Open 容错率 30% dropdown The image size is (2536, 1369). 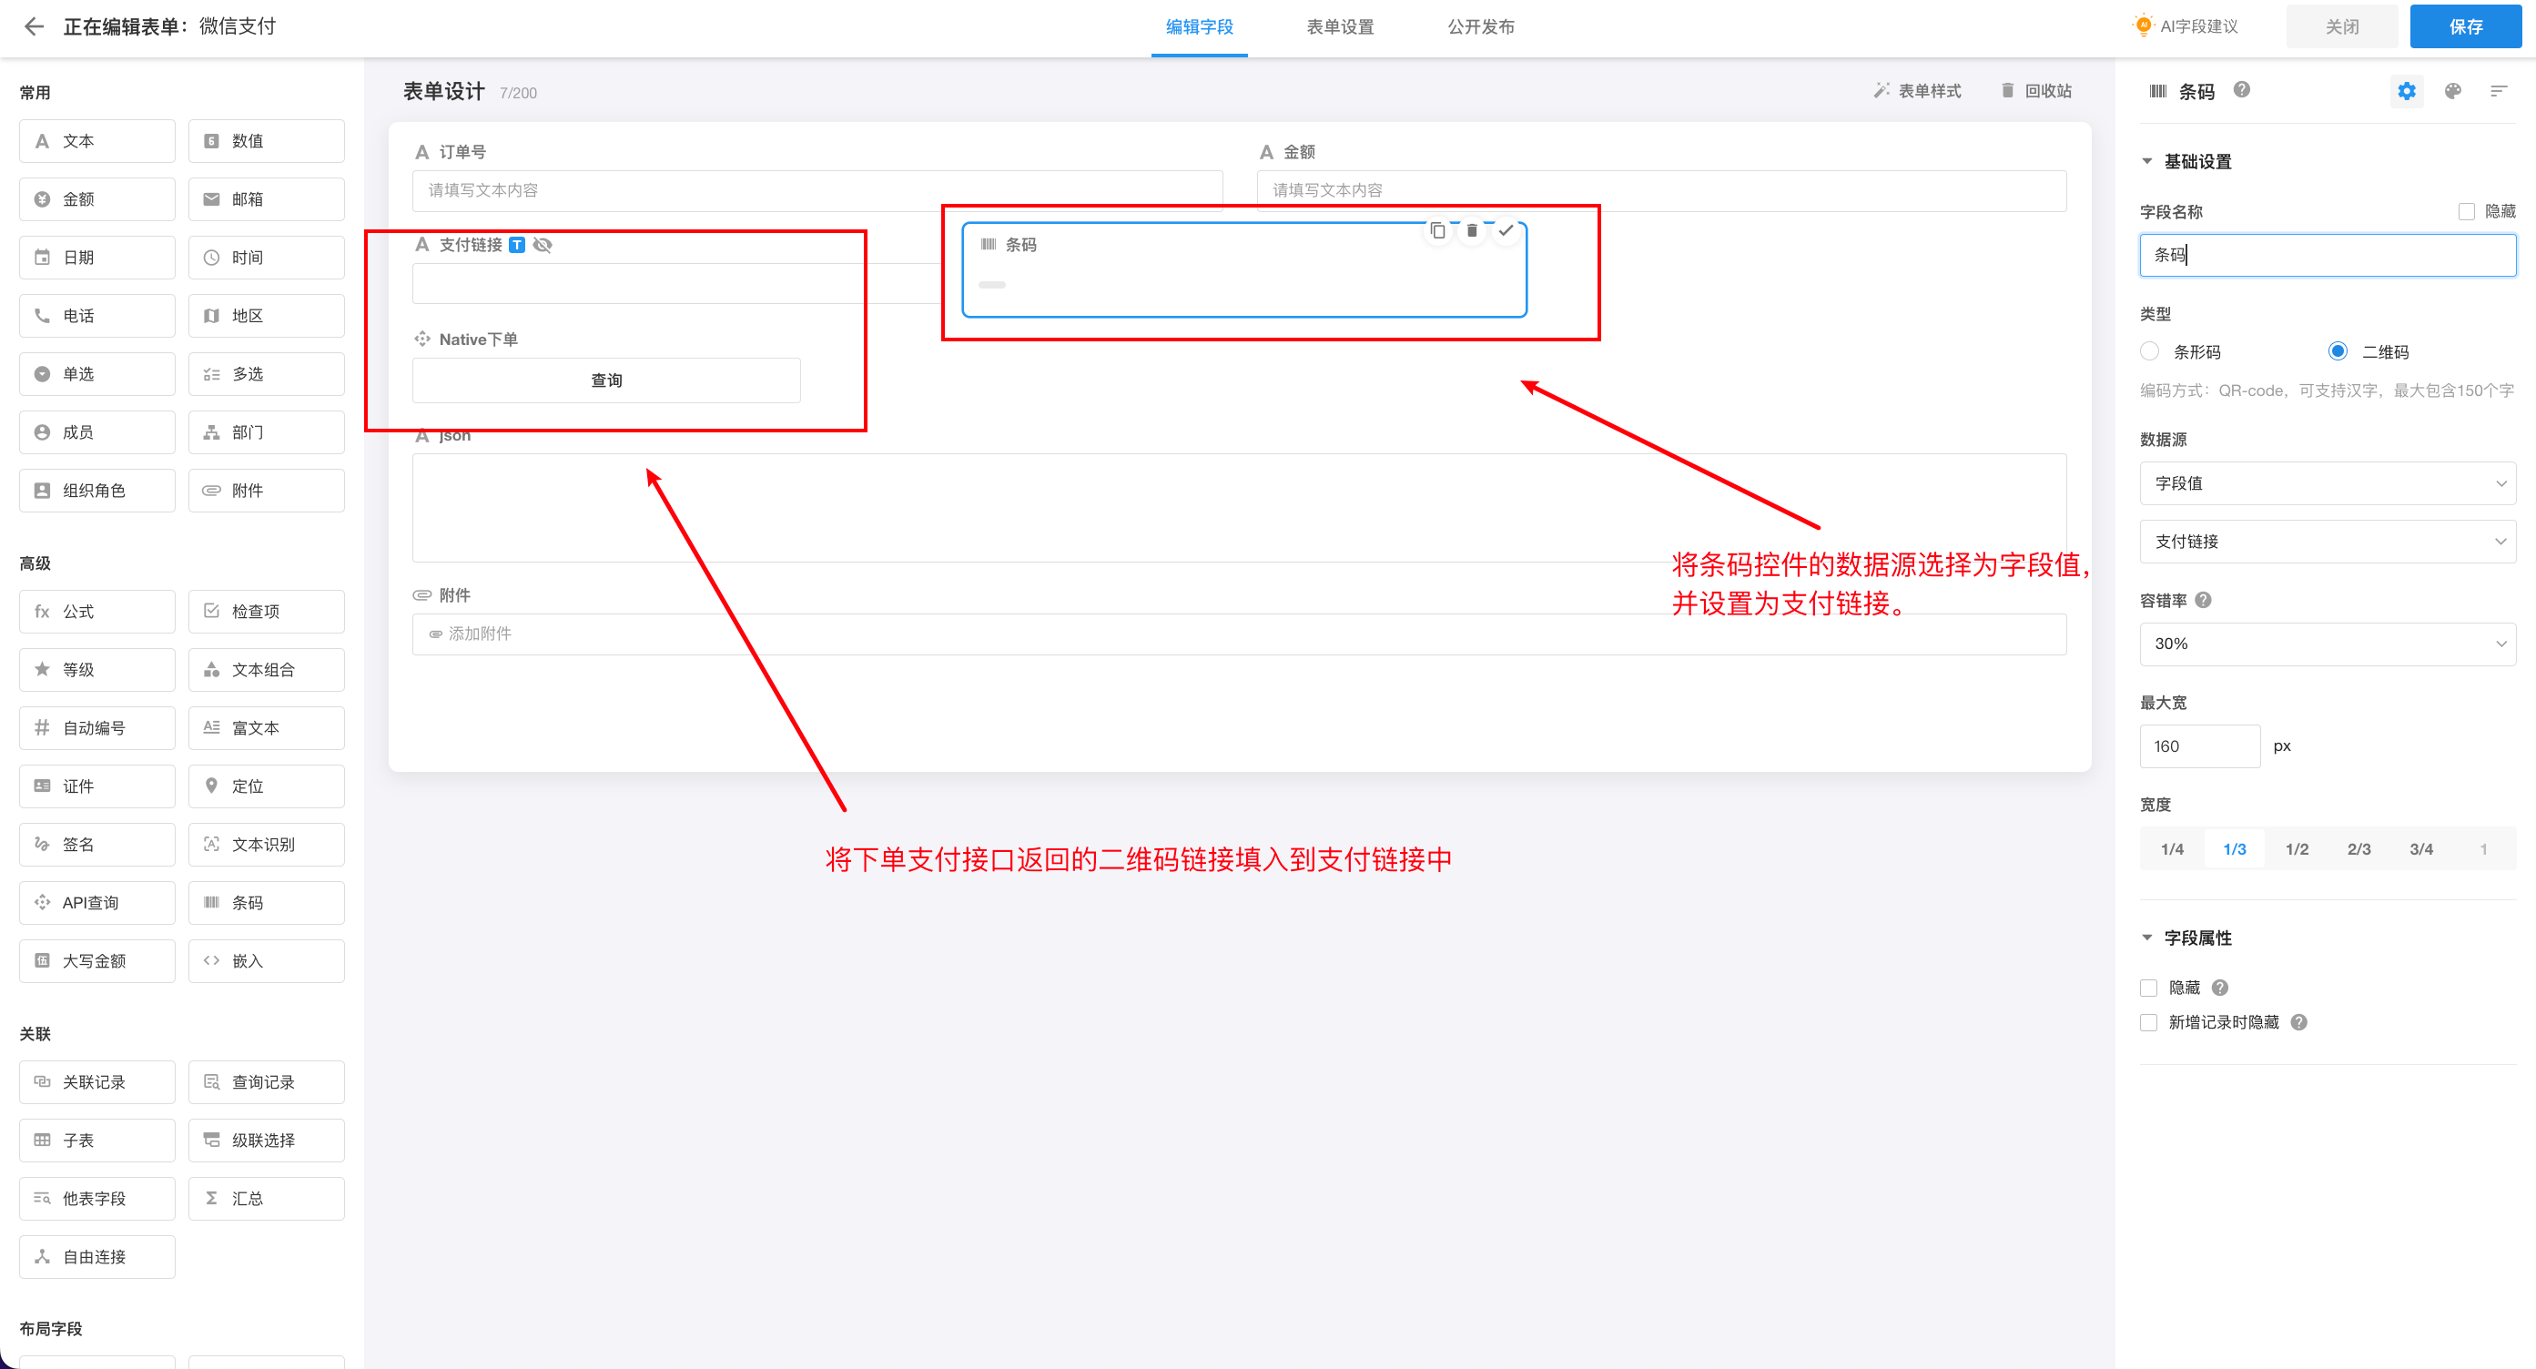point(2328,644)
